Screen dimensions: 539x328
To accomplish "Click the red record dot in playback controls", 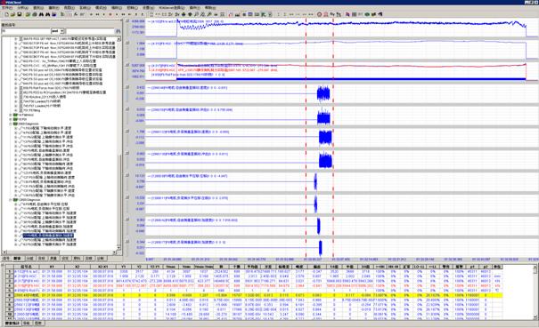I will (110, 14).
